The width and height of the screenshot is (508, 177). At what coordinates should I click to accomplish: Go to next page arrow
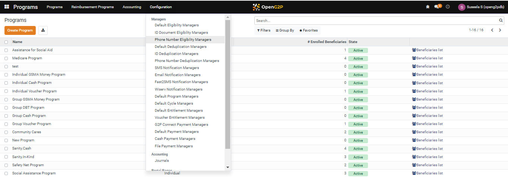pos(500,30)
